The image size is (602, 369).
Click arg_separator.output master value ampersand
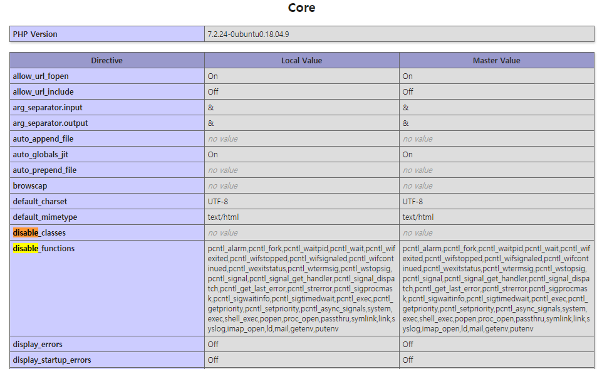pos(405,123)
